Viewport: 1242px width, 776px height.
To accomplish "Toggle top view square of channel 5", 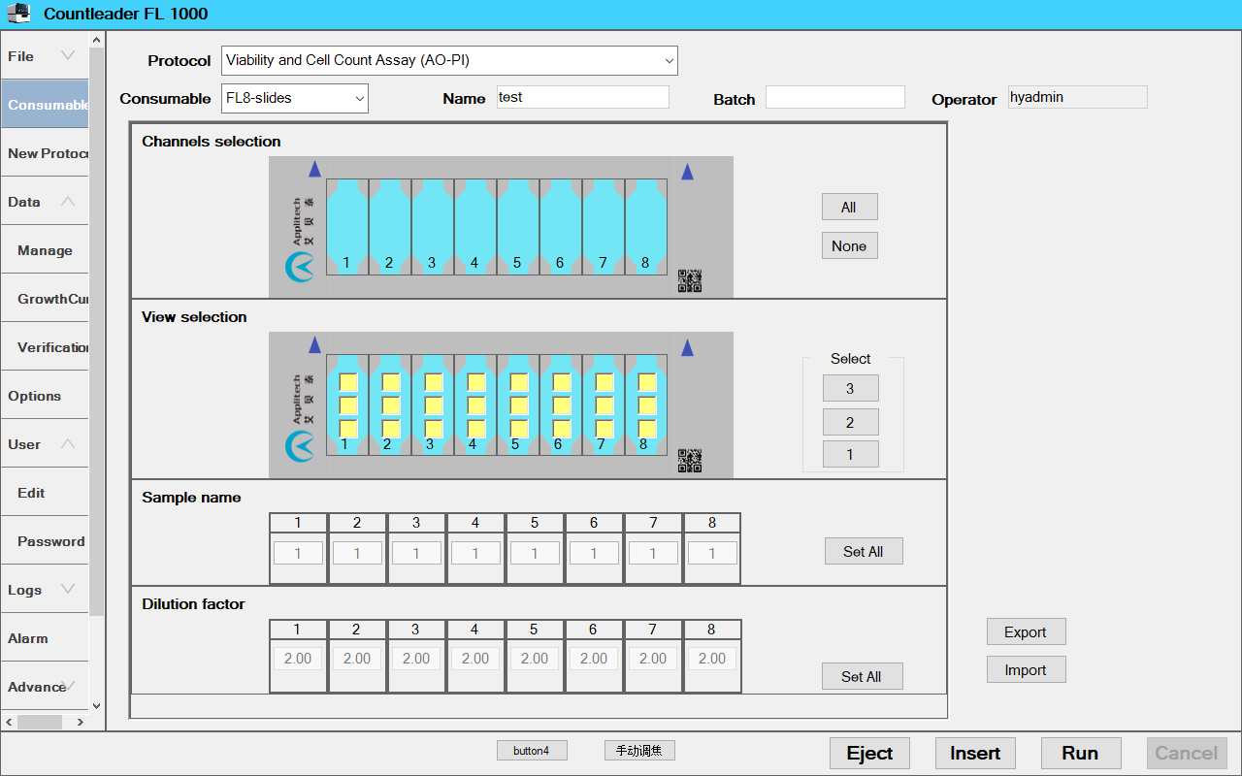I will point(519,382).
